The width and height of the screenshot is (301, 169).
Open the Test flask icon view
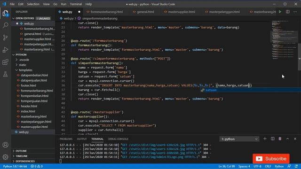(x=5, y=74)
